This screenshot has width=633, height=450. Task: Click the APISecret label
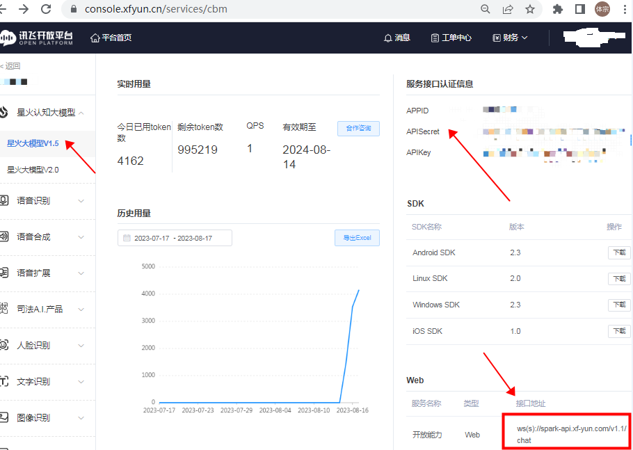(423, 131)
